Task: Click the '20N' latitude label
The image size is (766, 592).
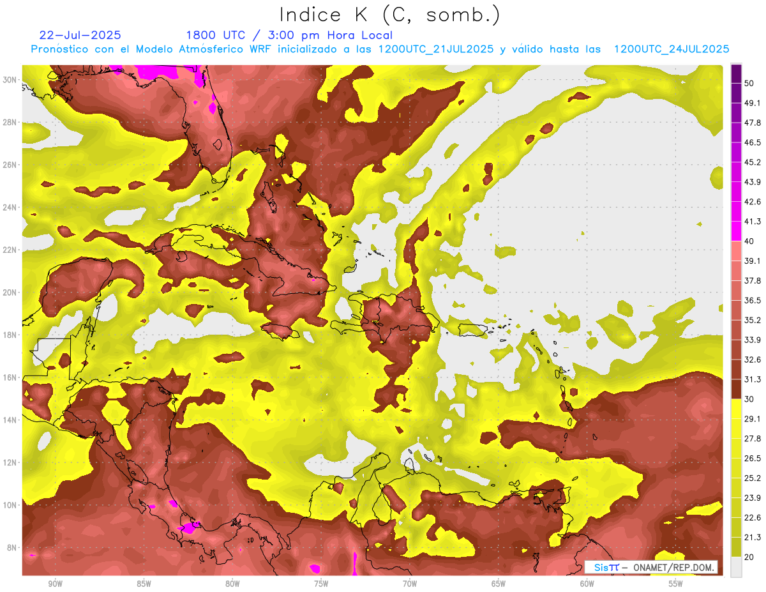Action: [x=11, y=292]
